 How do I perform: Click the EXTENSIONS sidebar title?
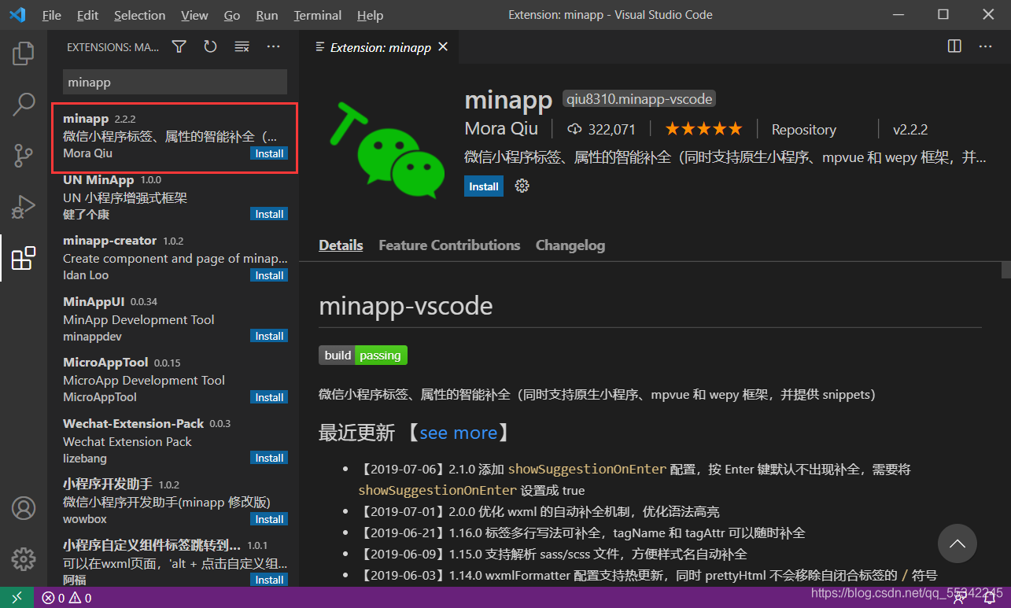pos(113,47)
